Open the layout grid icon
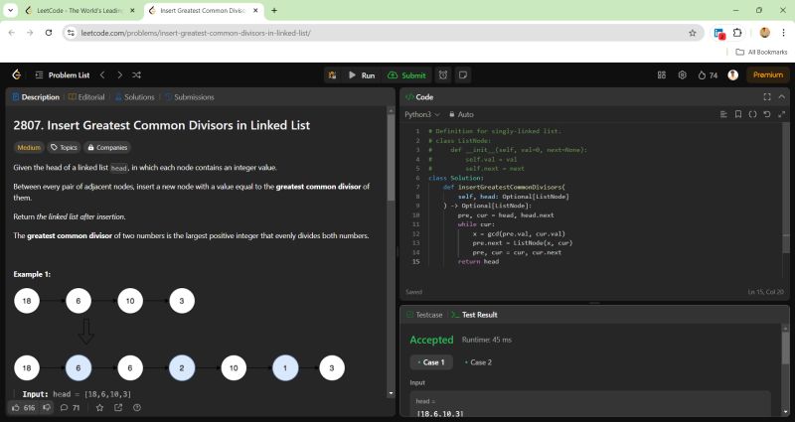The width and height of the screenshot is (795, 422). 662,74
